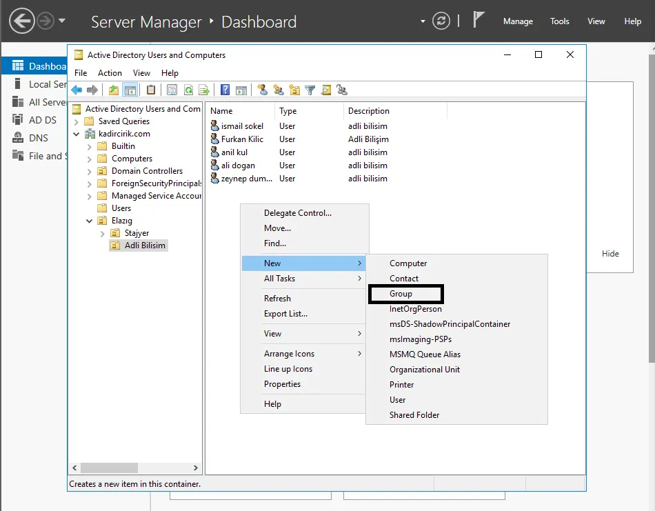This screenshot has width=655, height=511.
Task: Create new organizational unit toolbar icon
Action: [x=294, y=90]
